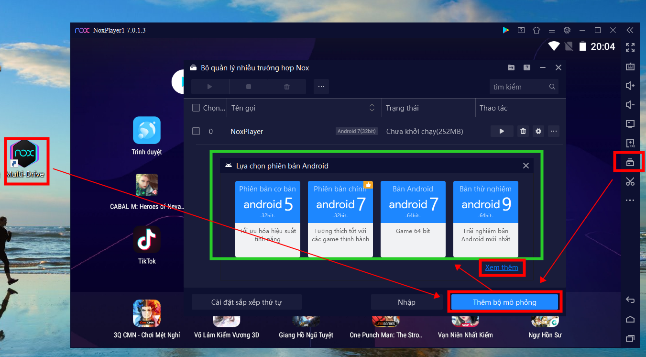Select Android 9 64bit trial version card
The image size is (646, 357).
(x=486, y=219)
